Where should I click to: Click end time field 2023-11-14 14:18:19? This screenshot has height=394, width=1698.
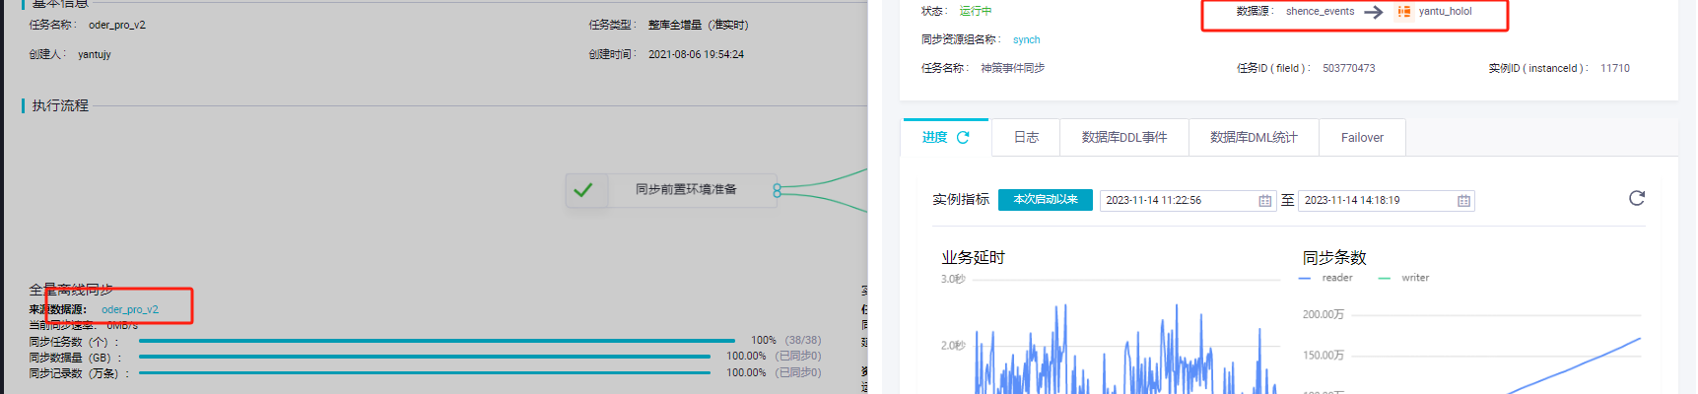(1386, 201)
